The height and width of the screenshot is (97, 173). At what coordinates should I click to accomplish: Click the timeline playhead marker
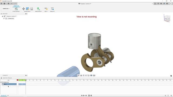click(x=26, y=80)
